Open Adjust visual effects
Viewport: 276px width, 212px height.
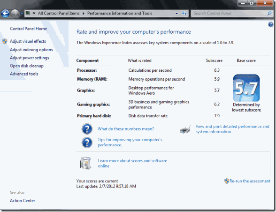point(28,41)
